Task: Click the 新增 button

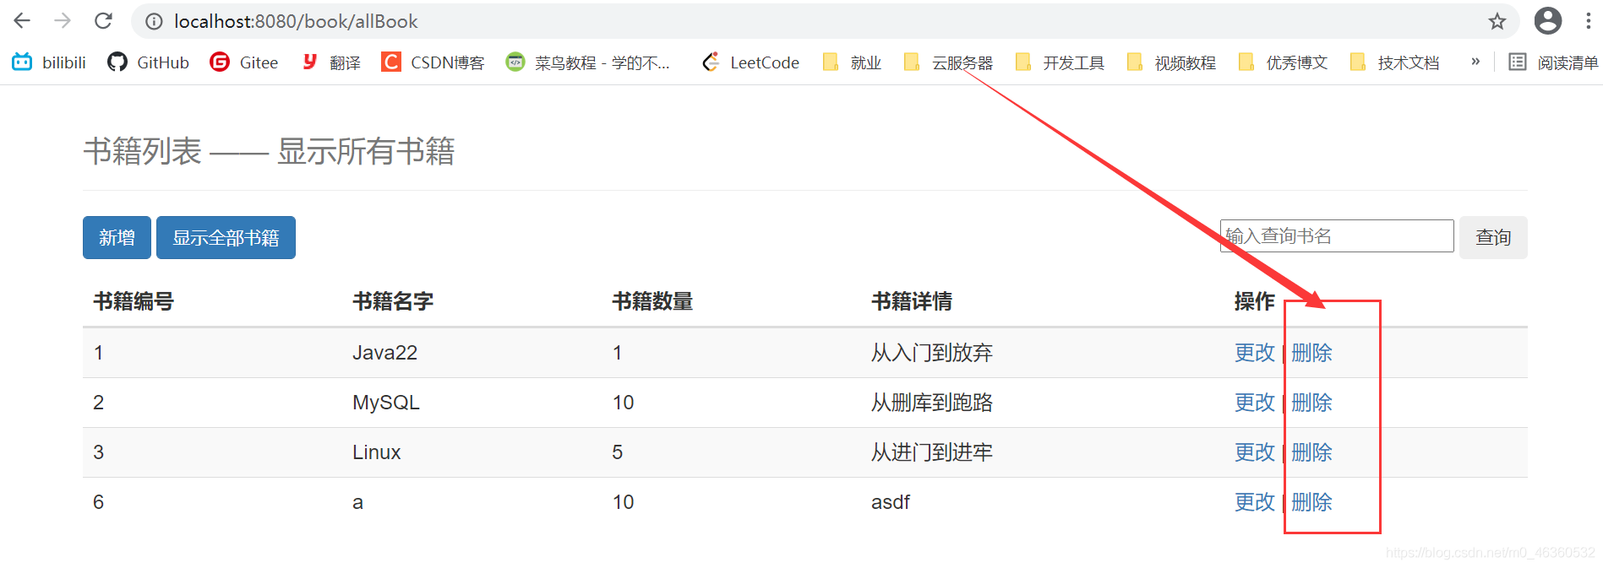Action: (x=117, y=237)
